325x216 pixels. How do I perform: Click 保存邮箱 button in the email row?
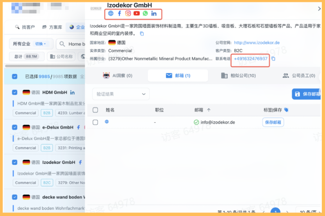273,122
